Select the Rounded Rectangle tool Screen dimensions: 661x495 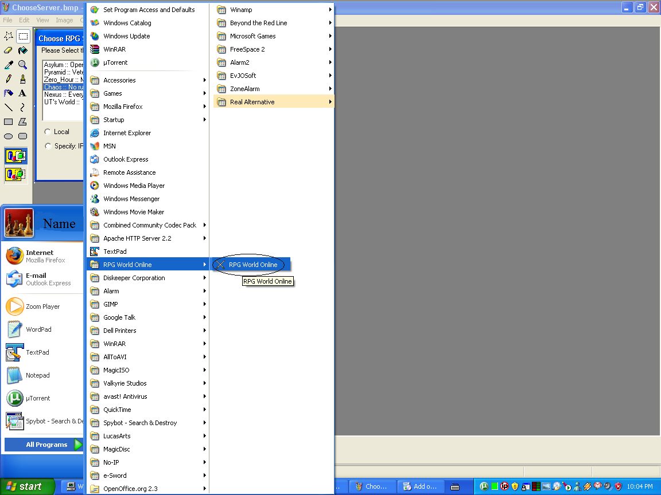23,136
